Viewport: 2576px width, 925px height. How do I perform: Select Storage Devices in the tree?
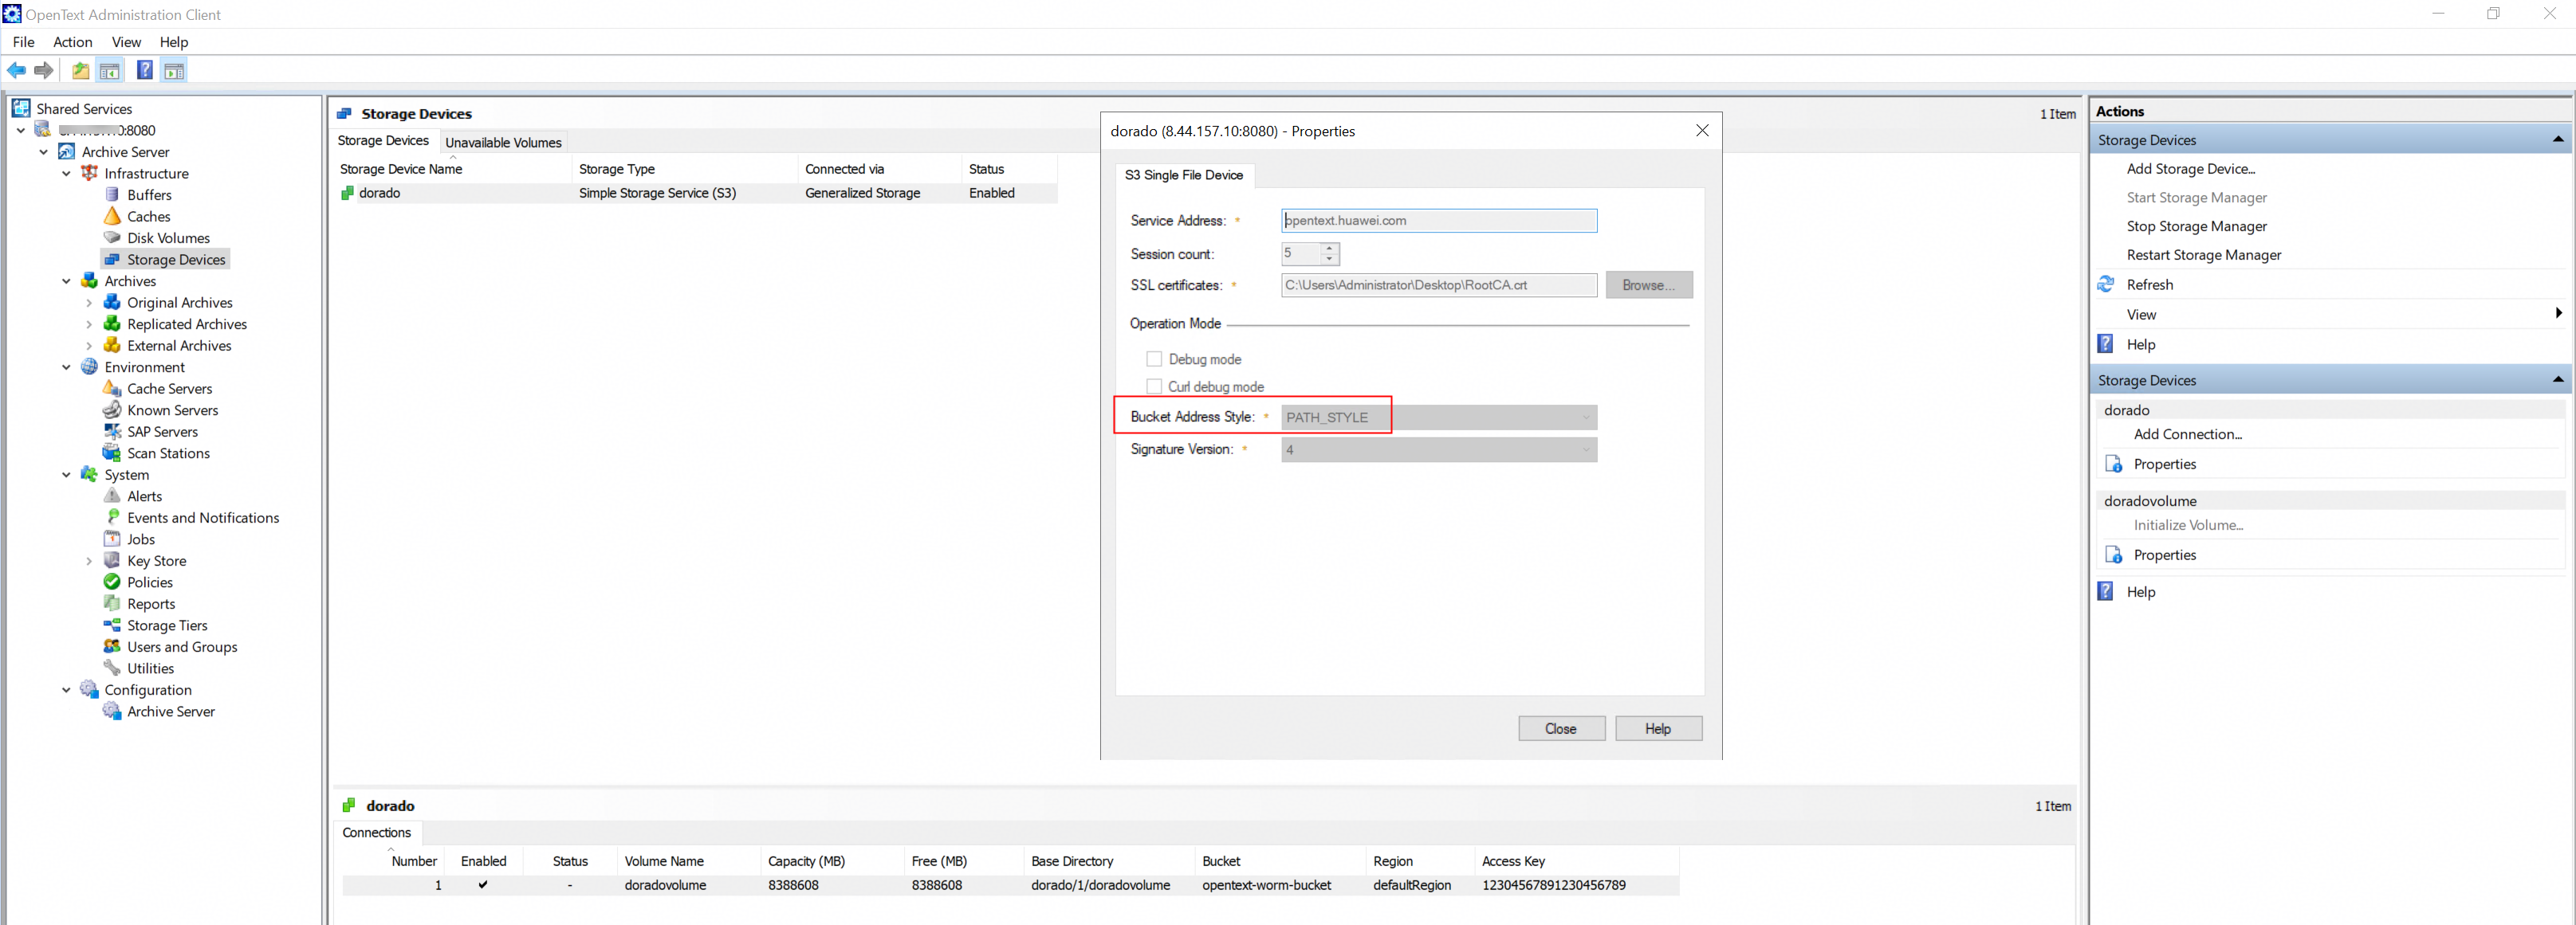pyautogui.click(x=176, y=260)
